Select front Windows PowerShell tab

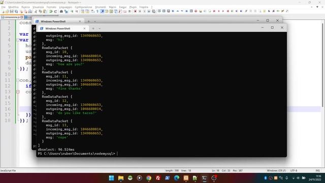63,28
